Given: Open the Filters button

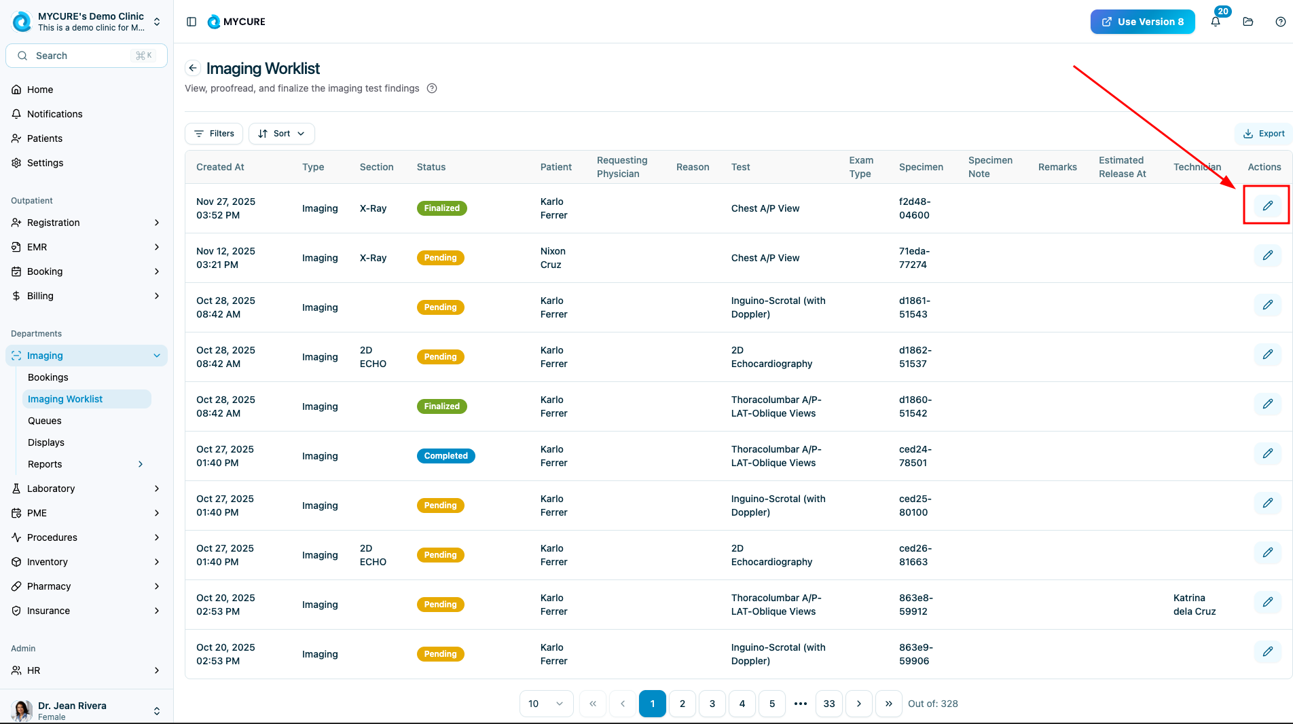Looking at the screenshot, I should point(214,134).
